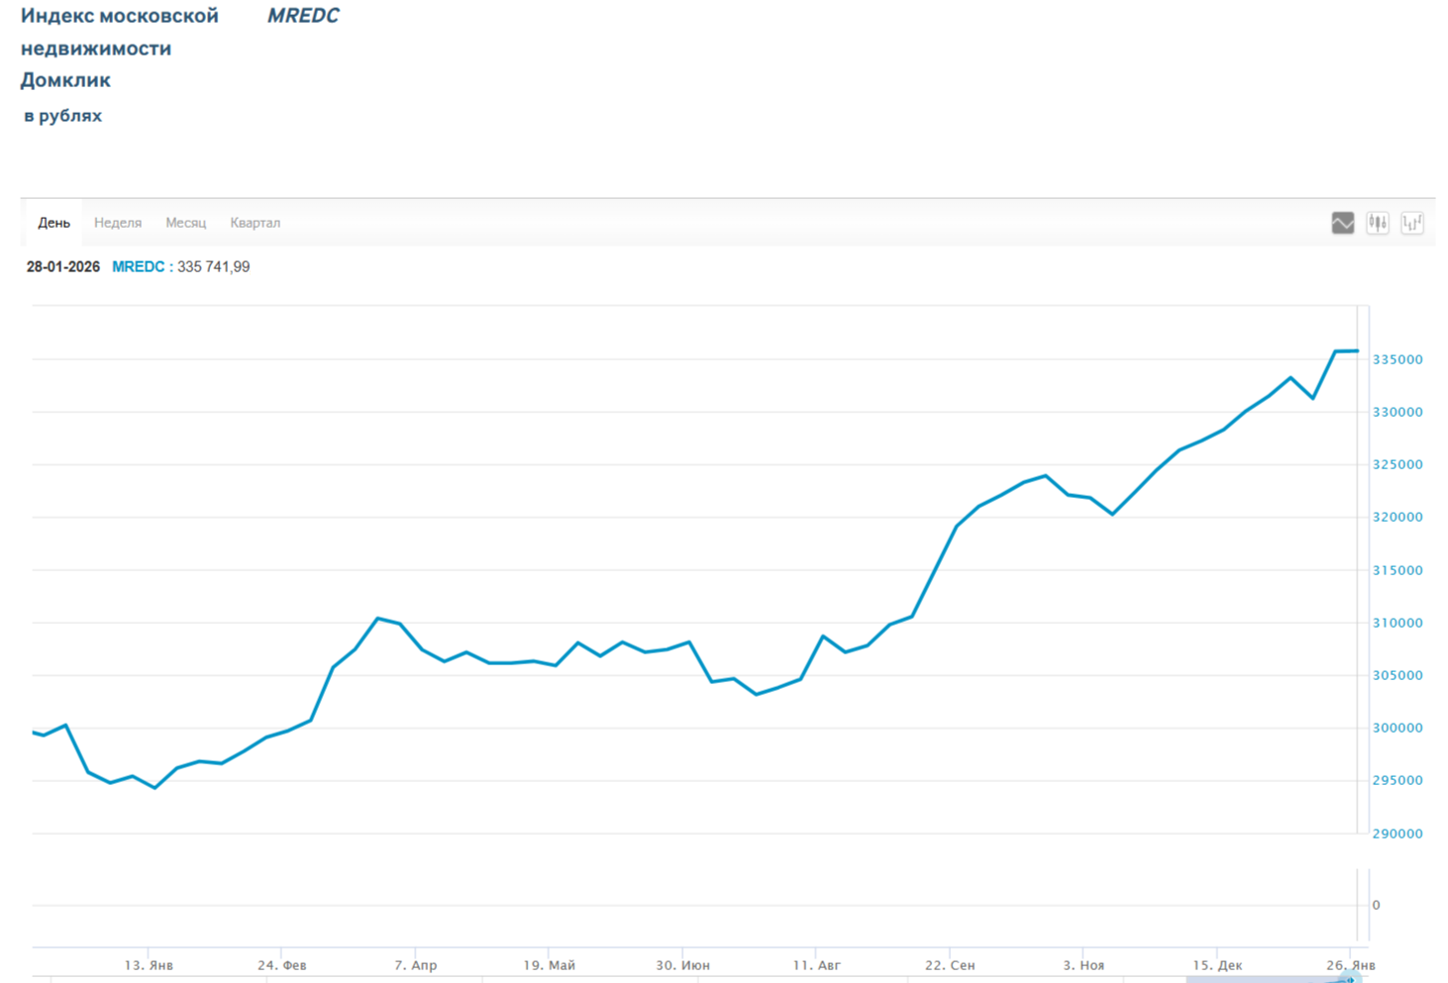
Task: Select the line chart type icon
Action: pyautogui.click(x=1342, y=223)
